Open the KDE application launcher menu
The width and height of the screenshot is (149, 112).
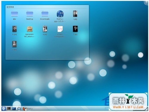pyautogui.click(x=4, y=108)
